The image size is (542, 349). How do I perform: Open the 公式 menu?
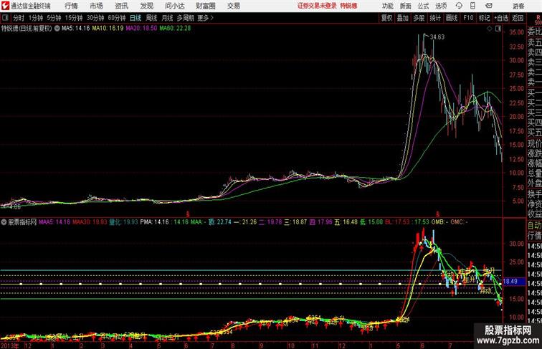423,6
